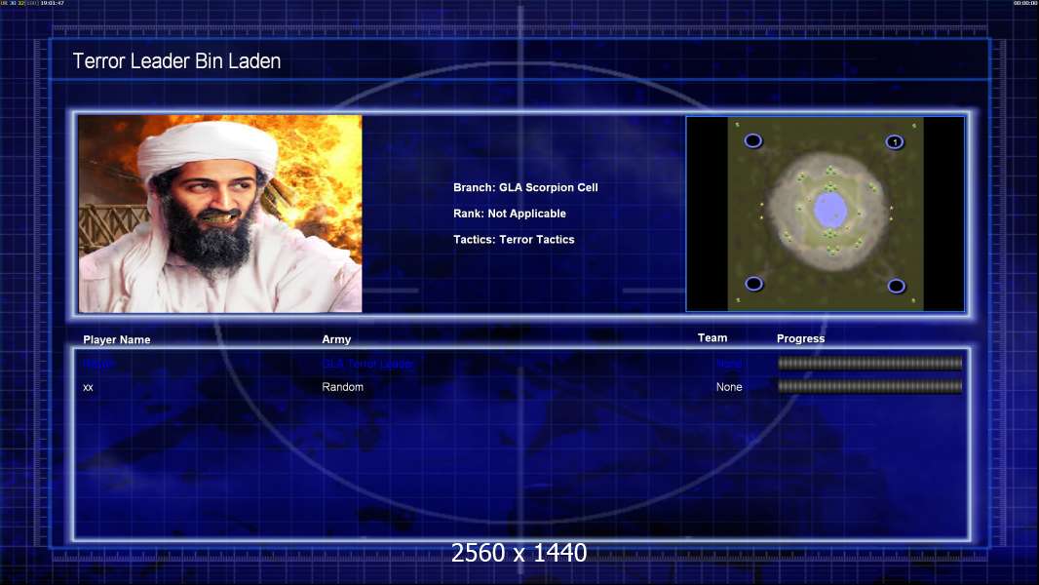Click the 'Player Name' column header
1039x585 pixels.
click(117, 340)
